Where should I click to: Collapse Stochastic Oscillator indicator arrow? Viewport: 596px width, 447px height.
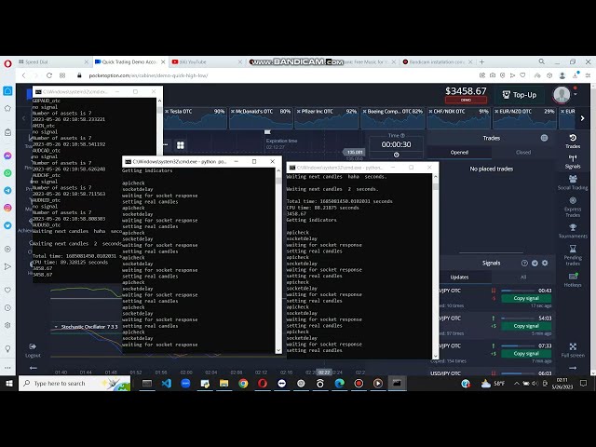click(x=56, y=327)
